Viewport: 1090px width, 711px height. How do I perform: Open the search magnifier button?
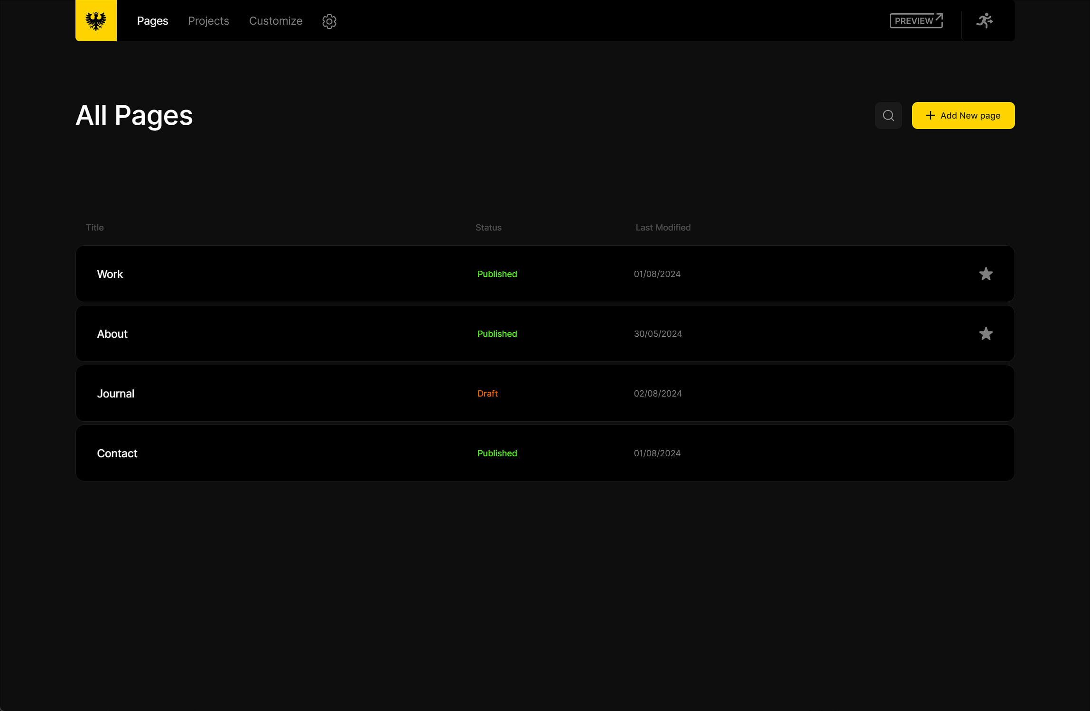coord(888,115)
